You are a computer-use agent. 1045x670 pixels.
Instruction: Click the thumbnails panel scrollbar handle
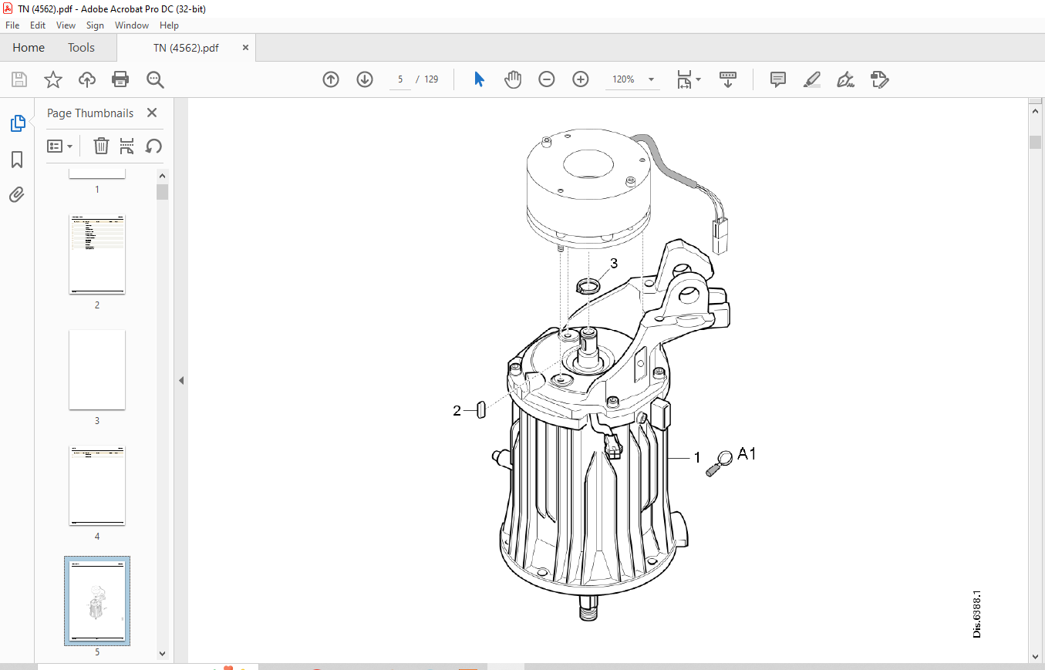pyautogui.click(x=162, y=191)
